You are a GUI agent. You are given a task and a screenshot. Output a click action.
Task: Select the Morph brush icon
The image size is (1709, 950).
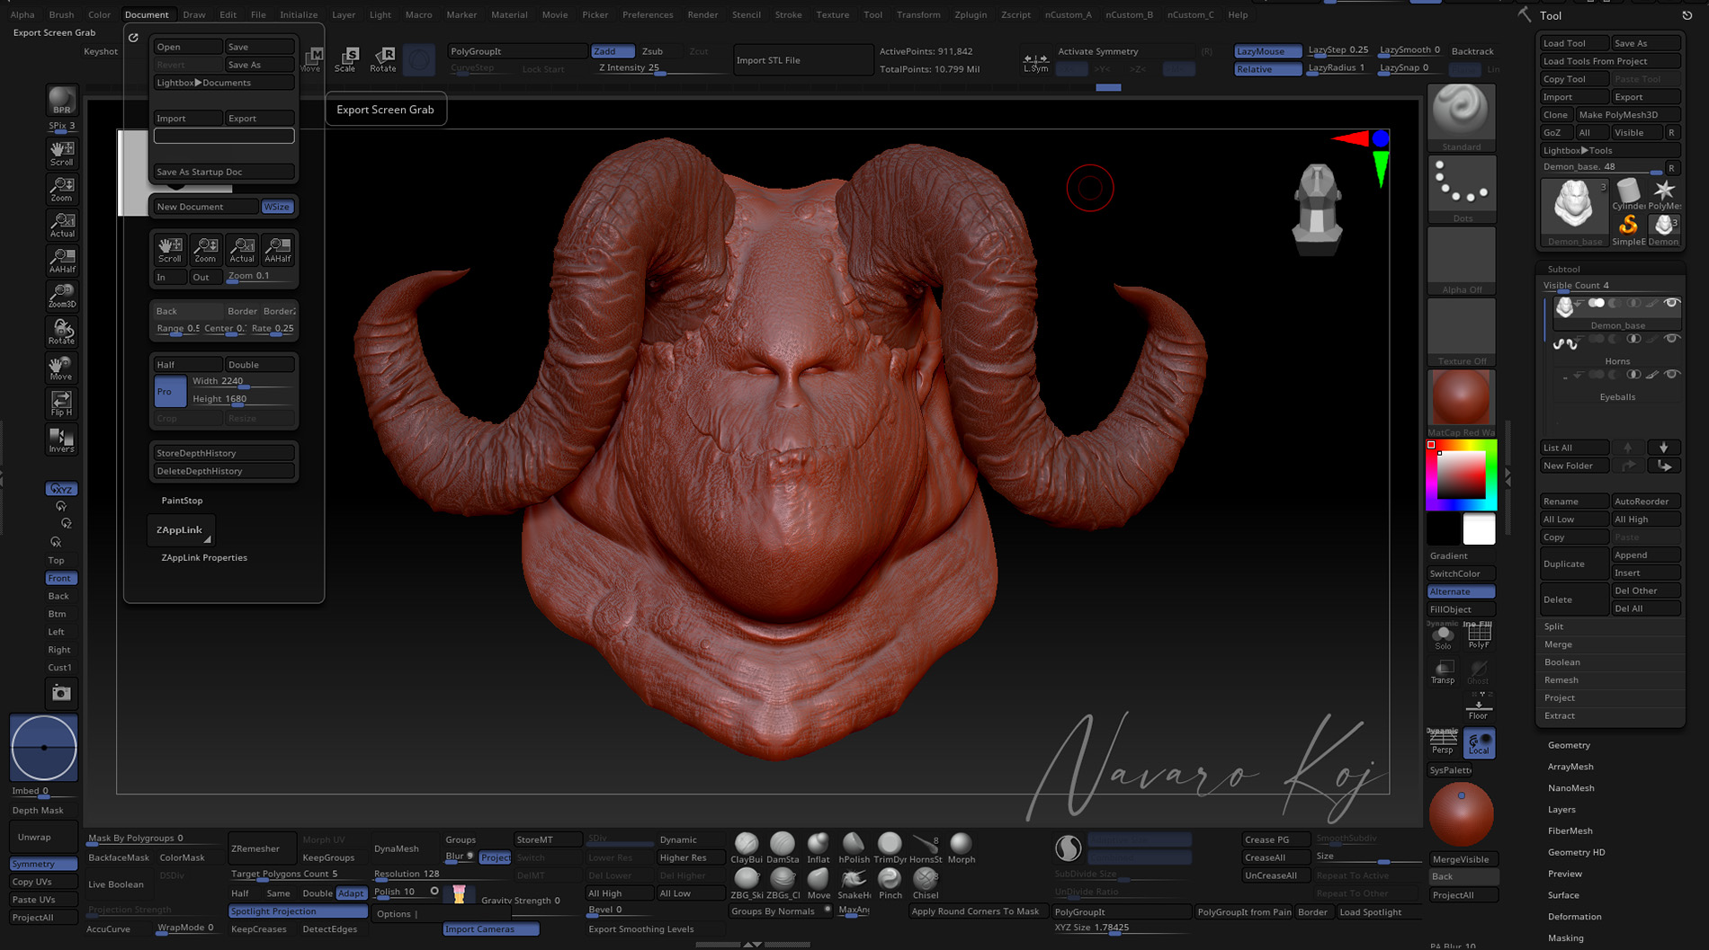[962, 848]
